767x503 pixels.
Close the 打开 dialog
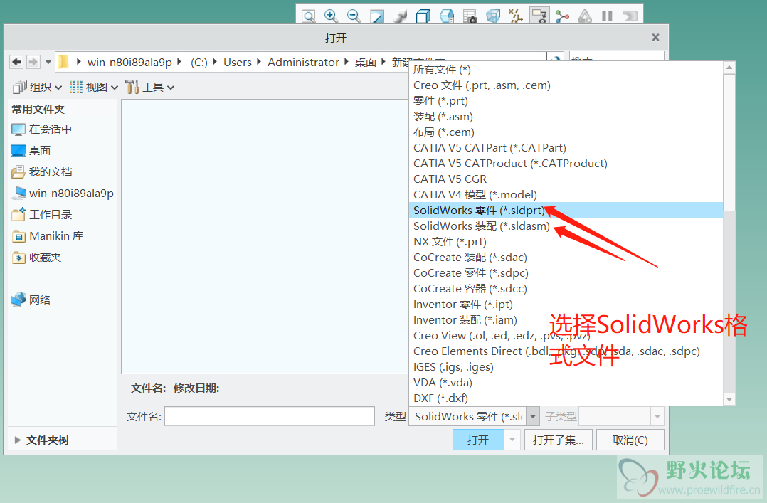click(x=655, y=37)
